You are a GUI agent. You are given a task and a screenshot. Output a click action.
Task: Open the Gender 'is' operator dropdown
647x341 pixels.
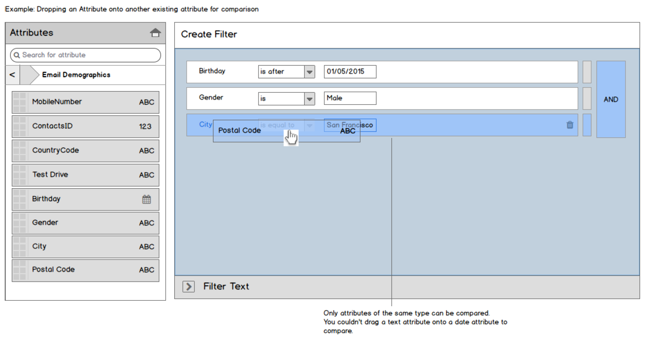tap(309, 98)
